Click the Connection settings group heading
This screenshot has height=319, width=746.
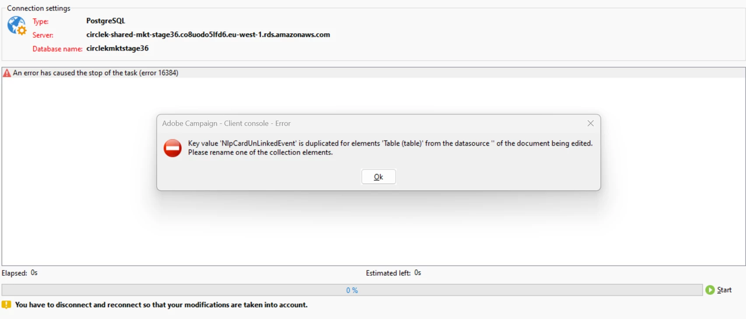[39, 8]
